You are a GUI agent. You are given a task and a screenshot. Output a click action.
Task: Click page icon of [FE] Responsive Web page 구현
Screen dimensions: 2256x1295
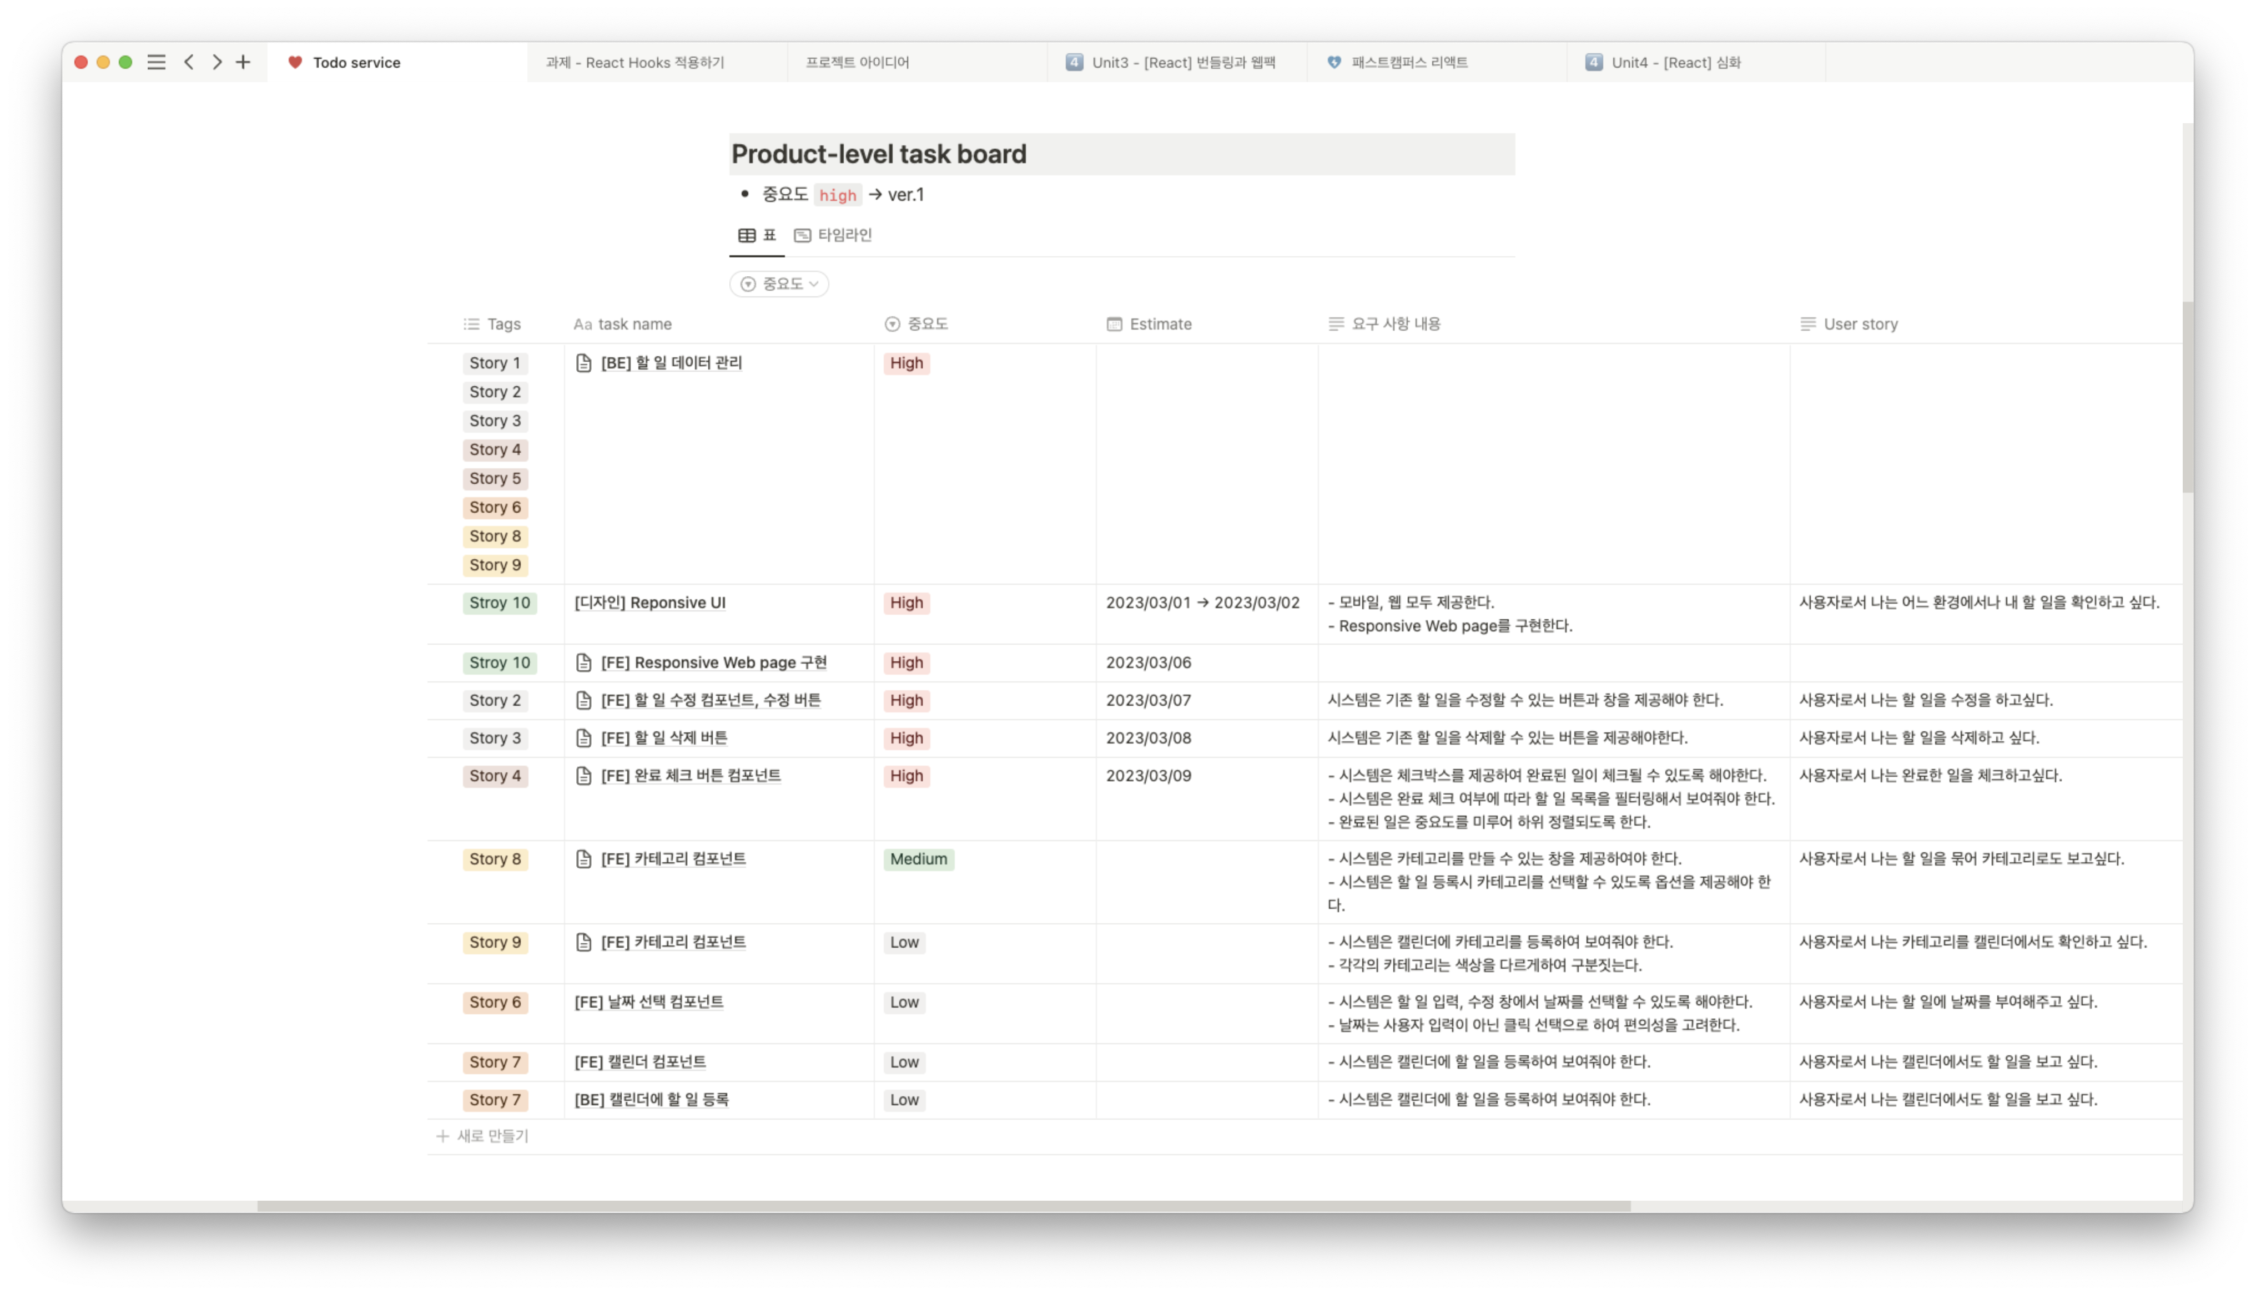pyautogui.click(x=583, y=662)
